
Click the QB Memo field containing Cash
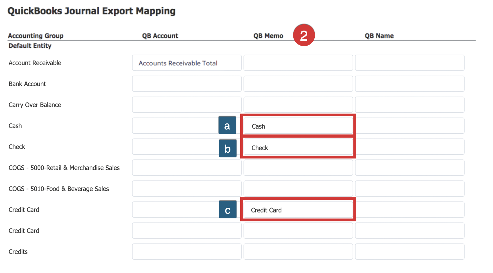(298, 126)
